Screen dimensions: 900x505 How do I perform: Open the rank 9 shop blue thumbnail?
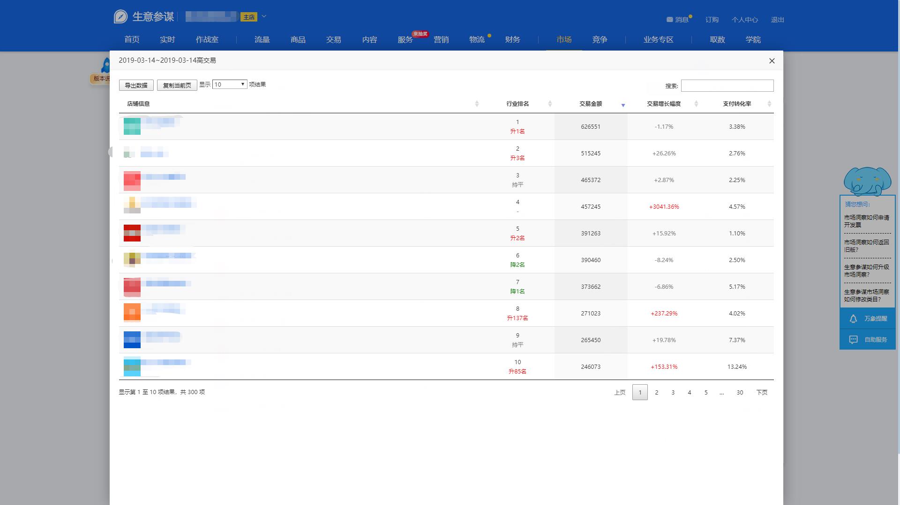[132, 340]
